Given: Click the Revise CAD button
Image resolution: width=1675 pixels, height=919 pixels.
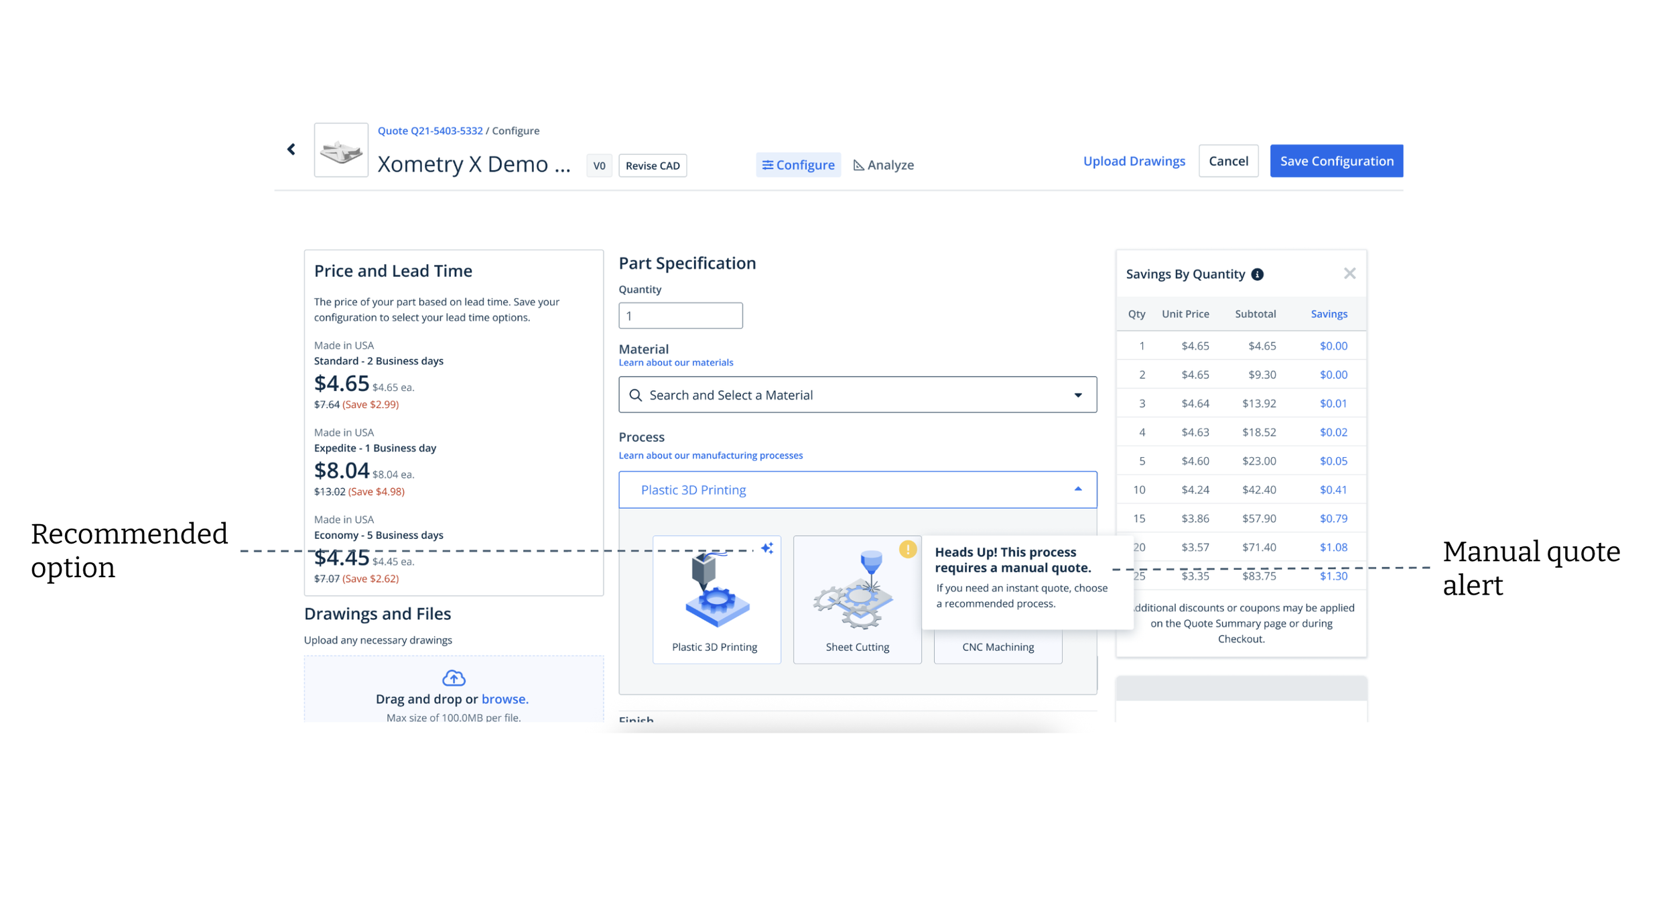Looking at the screenshot, I should coord(652,166).
